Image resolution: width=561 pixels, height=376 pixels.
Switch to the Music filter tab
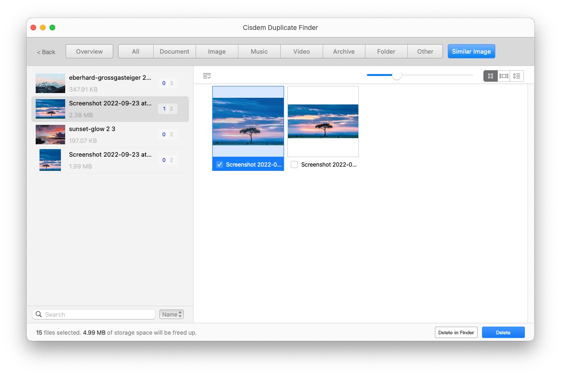(x=259, y=51)
